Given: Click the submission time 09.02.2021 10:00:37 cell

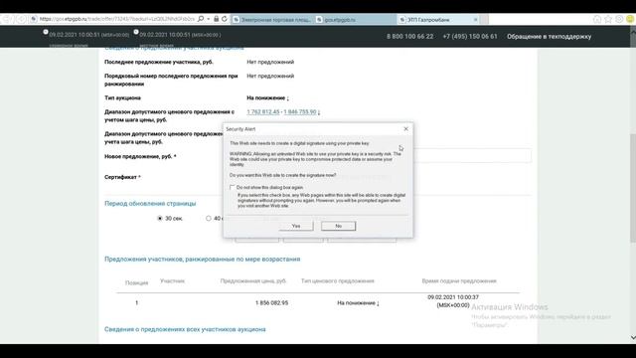Looking at the screenshot, I should [453, 301].
